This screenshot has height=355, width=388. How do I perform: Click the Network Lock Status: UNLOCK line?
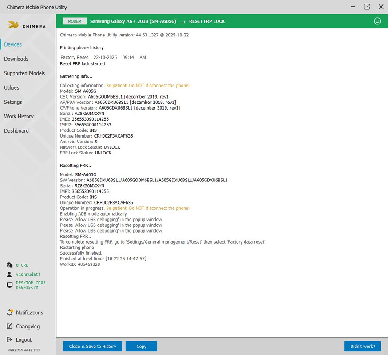click(90, 147)
